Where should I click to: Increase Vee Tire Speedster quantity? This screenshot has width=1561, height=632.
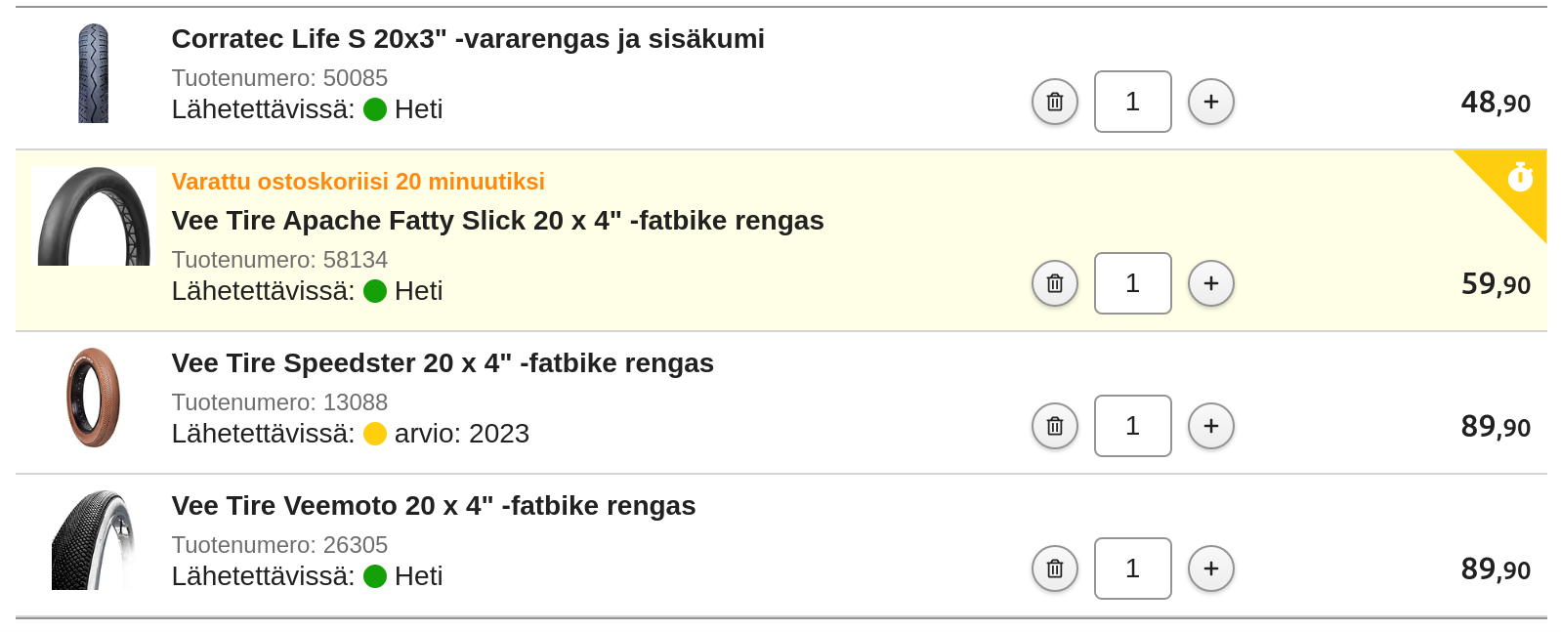click(x=1211, y=426)
